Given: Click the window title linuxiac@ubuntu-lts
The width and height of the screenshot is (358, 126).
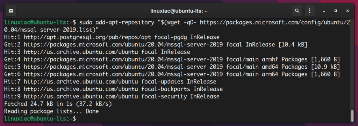Looking at the screenshot, I should click(179, 11).
